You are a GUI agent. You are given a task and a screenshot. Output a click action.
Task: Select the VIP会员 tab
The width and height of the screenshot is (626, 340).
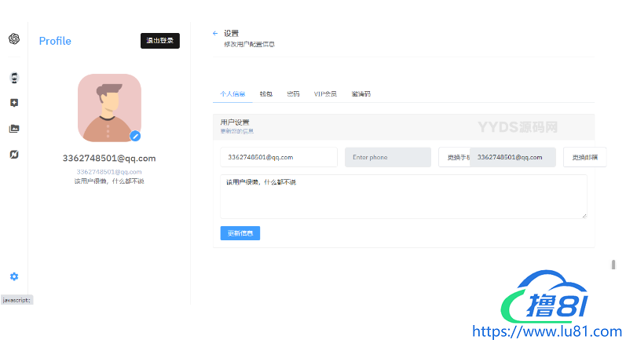coord(325,94)
